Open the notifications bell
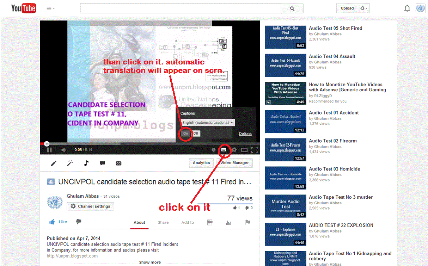 [x=407, y=8]
